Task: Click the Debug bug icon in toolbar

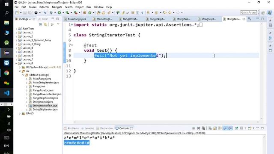Action: (x=51, y=12)
